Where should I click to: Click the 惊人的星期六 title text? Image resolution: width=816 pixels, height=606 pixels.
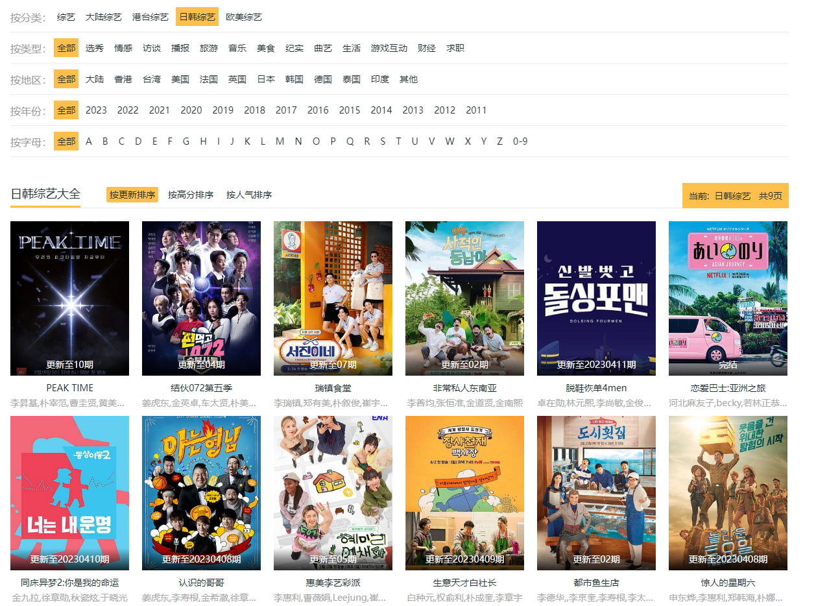[x=728, y=583]
